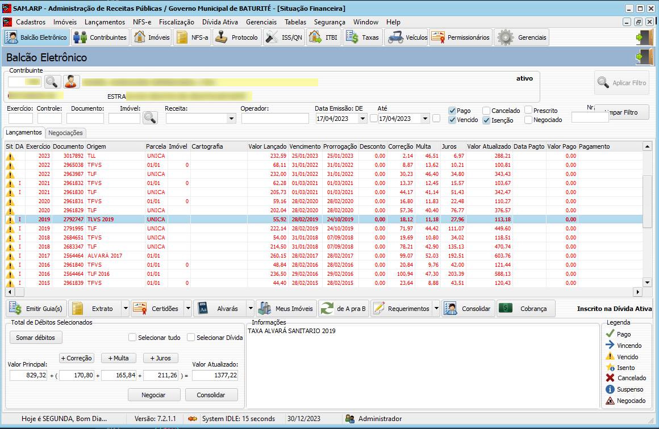The height and width of the screenshot is (429, 659).
Task: Click the Valor Atualizado column header
Action: (x=489, y=146)
